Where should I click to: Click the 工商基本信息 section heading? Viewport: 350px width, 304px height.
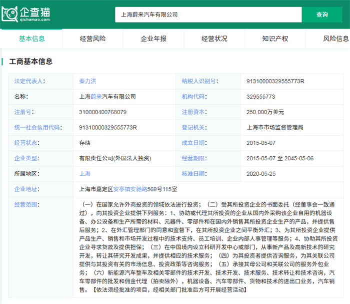coord(31,62)
